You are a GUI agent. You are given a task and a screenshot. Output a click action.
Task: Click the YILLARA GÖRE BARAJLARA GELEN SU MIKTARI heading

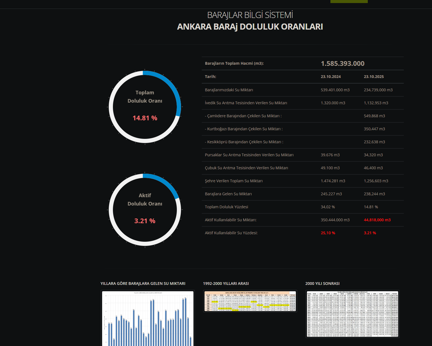(143, 283)
